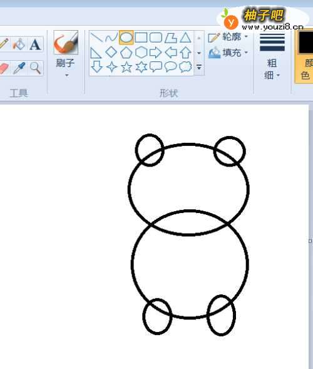
Task: Select the oval shape tool
Action: tap(126, 38)
